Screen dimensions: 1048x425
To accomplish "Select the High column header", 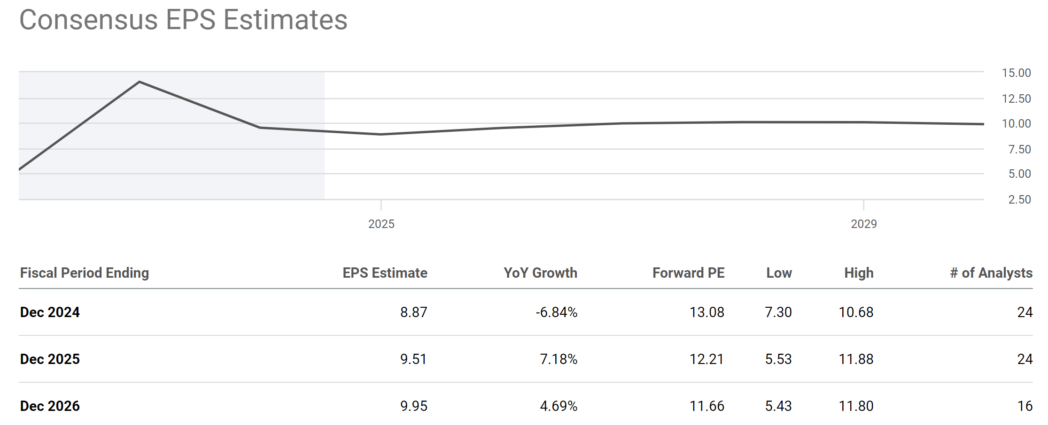I will 859,273.
